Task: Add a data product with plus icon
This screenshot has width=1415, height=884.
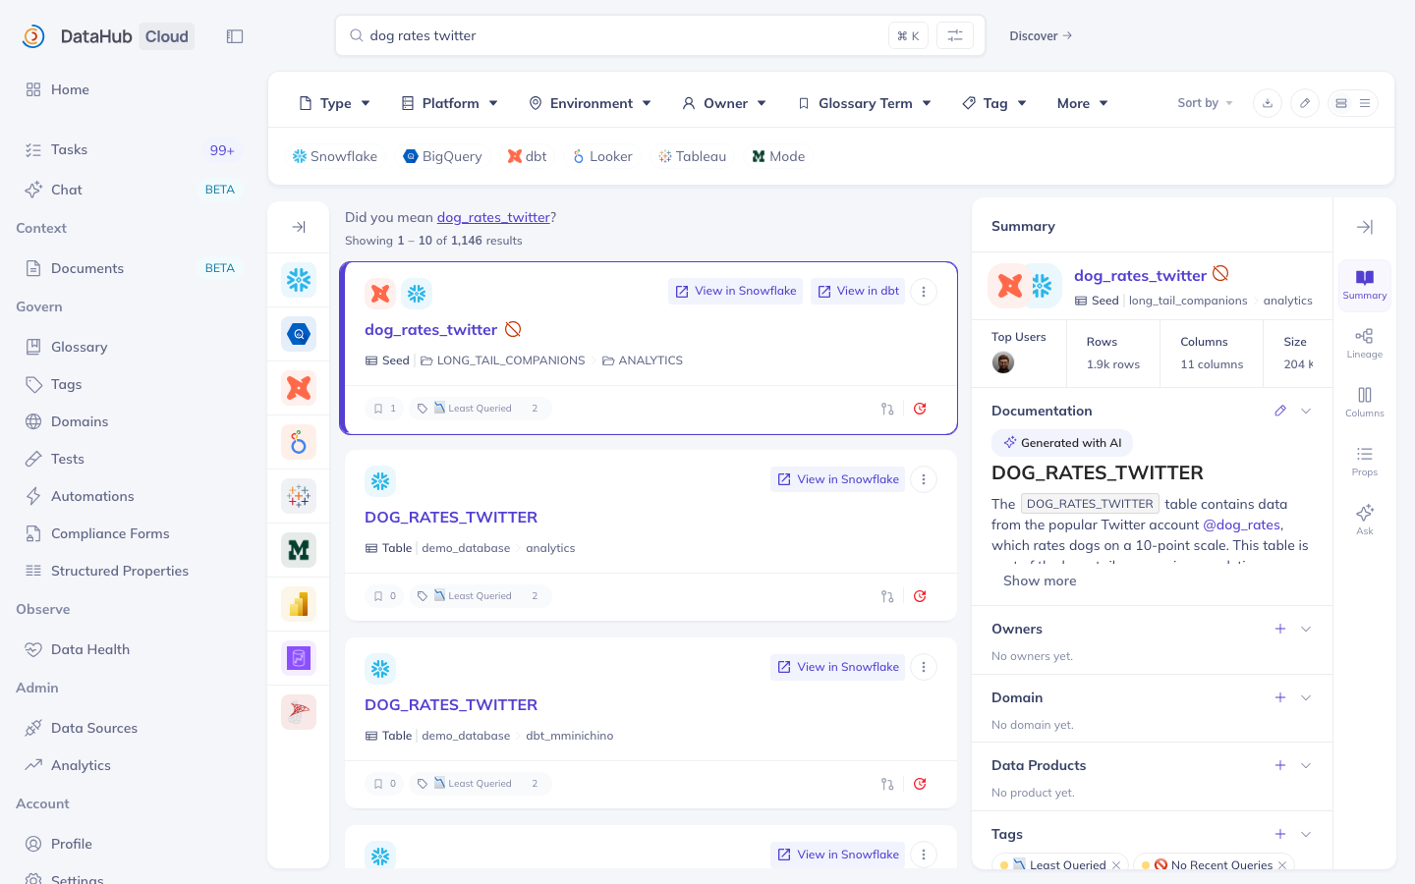Action: (x=1280, y=765)
